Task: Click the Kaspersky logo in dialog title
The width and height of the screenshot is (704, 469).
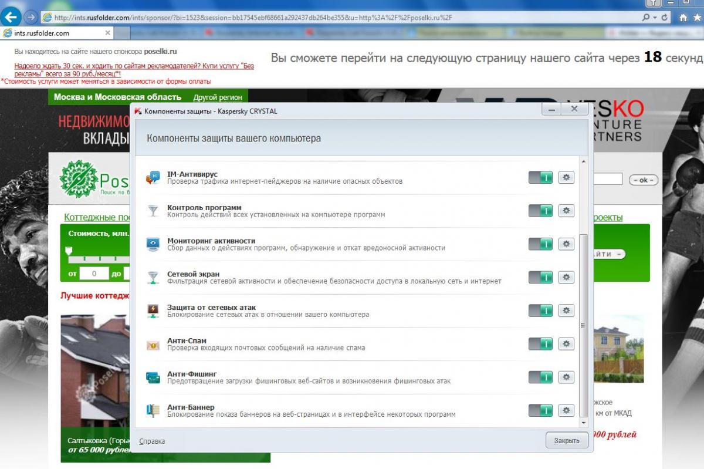Action: tap(138, 111)
